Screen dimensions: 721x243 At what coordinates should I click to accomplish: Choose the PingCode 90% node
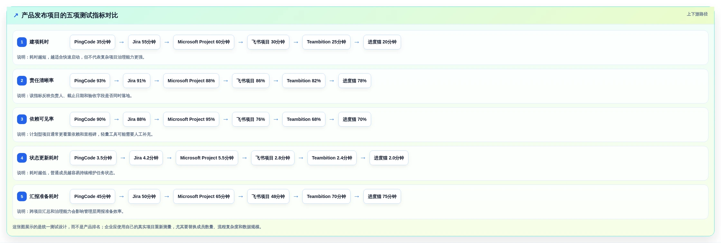[x=90, y=119]
